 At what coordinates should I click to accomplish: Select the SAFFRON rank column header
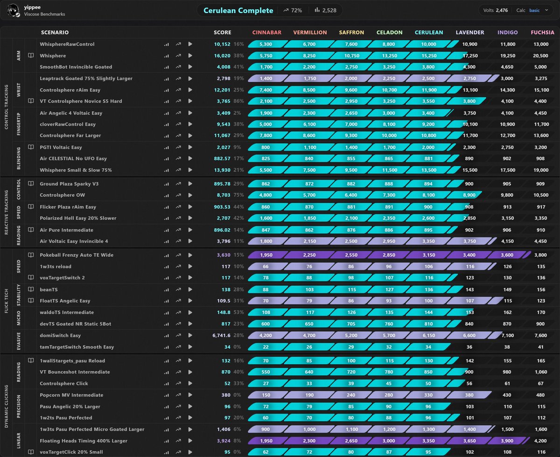[x=350, y=33]
